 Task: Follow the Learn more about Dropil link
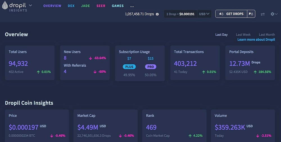click(256, 39)
